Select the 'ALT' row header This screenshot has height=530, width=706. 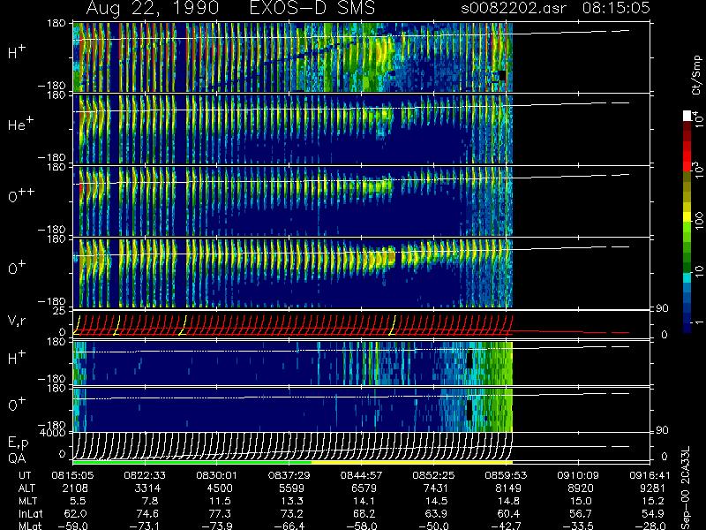pyautogui.click(x=26, y=488)
